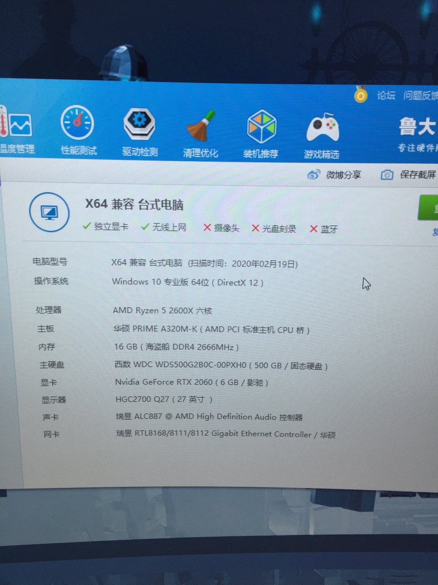
Task: Share via the 微博分享 Weibo icon
Action: (x=313, y=174)
